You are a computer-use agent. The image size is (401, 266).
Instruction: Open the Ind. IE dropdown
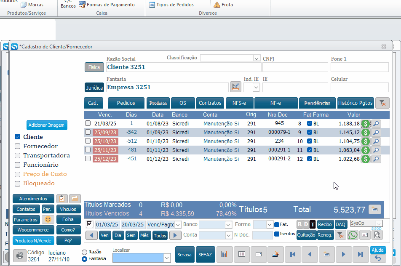coord(256,88)
